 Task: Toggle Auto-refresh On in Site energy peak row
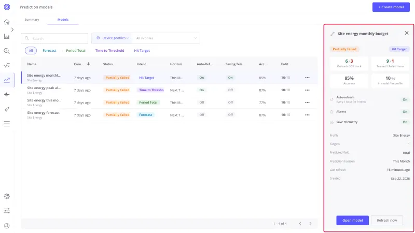click(202, 90)
